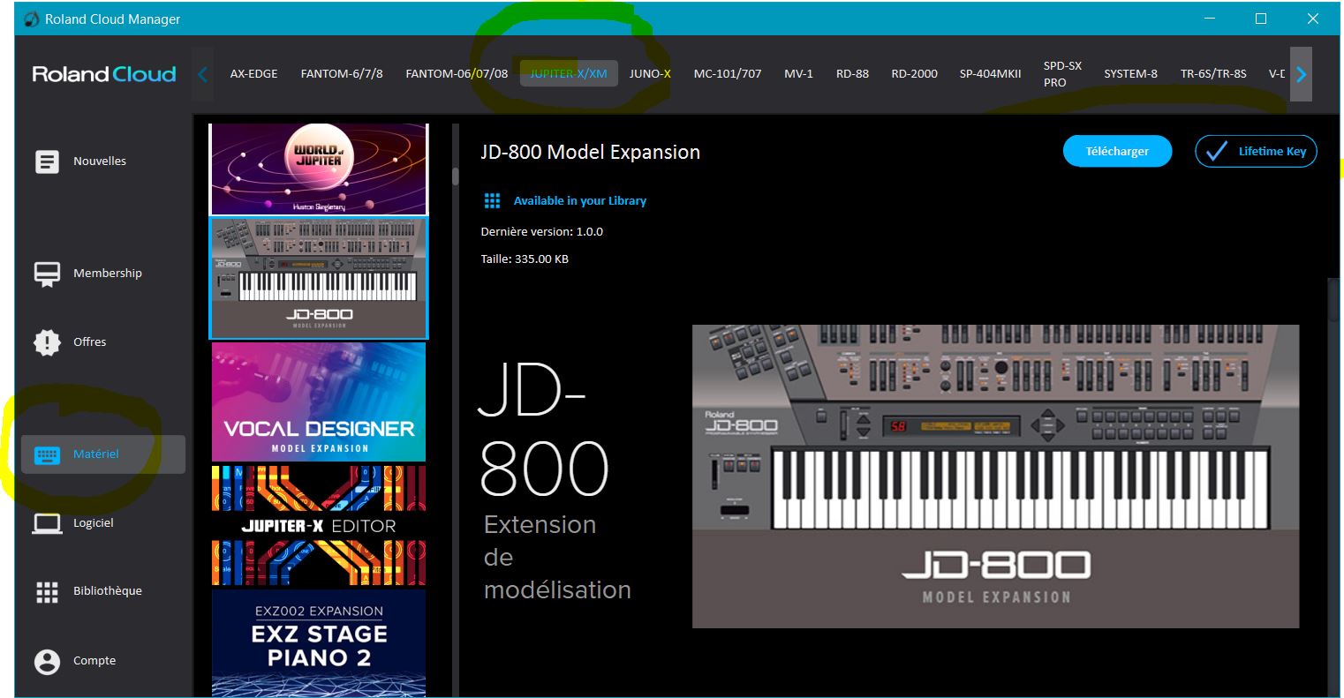Switch to the MV-1 tab

click(x=798, y=74)
